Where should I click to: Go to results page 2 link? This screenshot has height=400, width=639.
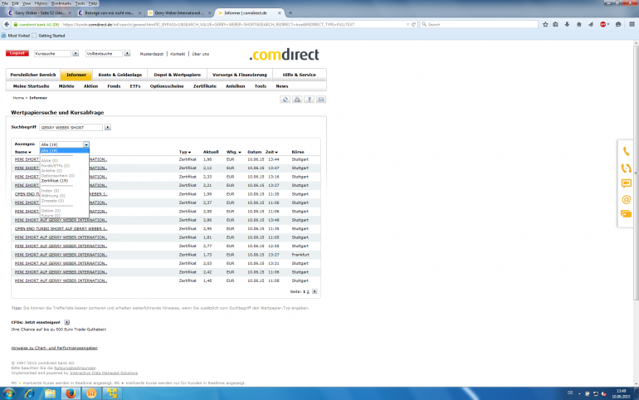coord(308,291)
